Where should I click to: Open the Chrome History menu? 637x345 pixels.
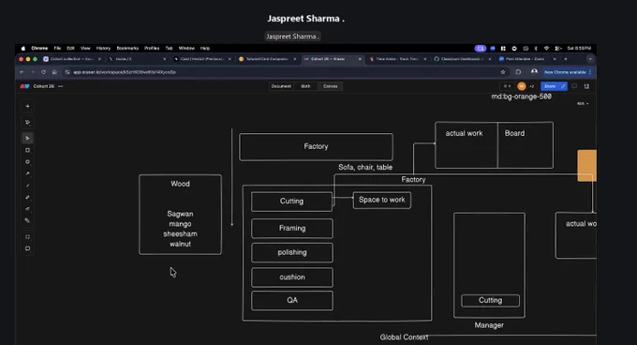point(103,49)
